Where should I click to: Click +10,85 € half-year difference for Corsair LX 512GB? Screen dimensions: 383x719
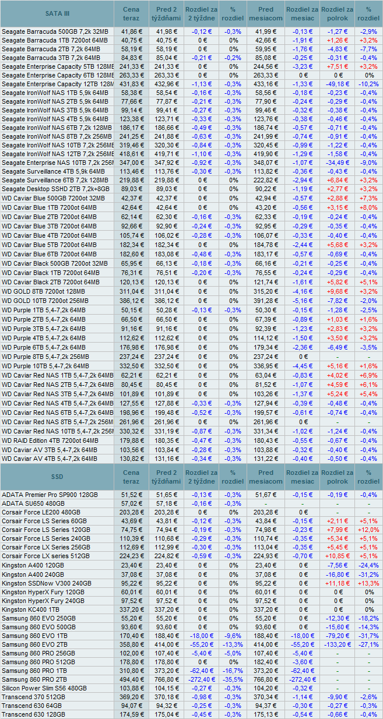[x=337, y=556]
